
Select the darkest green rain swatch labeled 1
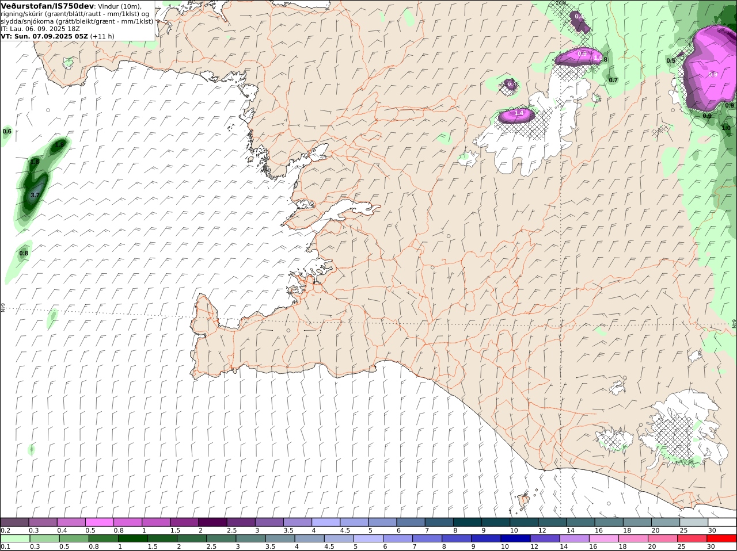(132, 538)
